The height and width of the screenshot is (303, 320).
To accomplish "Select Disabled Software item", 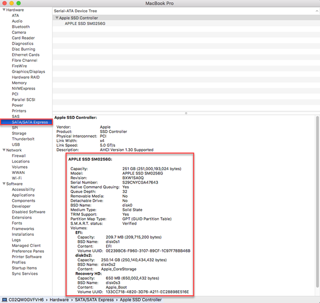I will pos(29,212).
